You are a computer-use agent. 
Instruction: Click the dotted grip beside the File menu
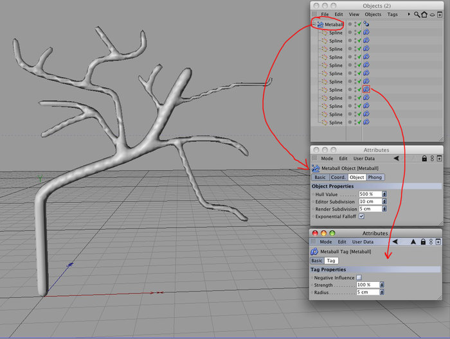point(314,14)
